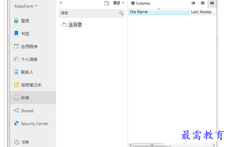227x147 pixels.
Task: Select the green lock Logins icon
Action: pos(16,21)
